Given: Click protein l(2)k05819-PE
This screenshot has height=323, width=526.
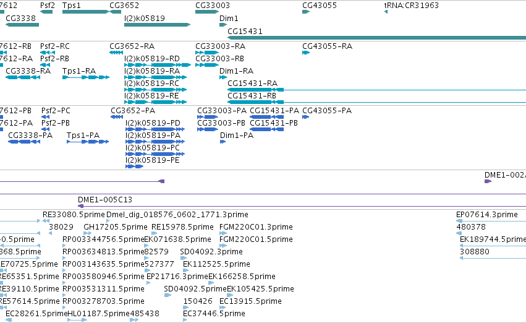Looking at the screenshot, I should [153, 160].
